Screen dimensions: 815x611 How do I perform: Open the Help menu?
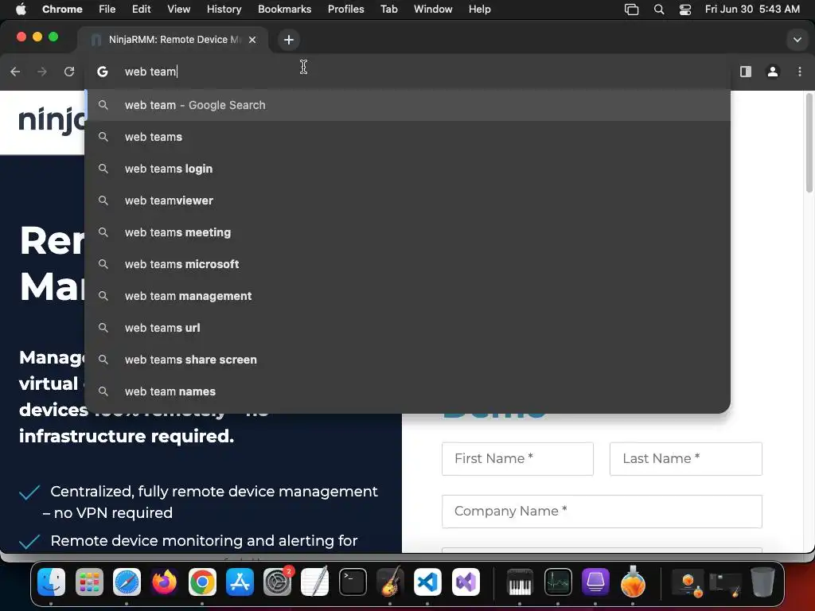tap(480, 9)
